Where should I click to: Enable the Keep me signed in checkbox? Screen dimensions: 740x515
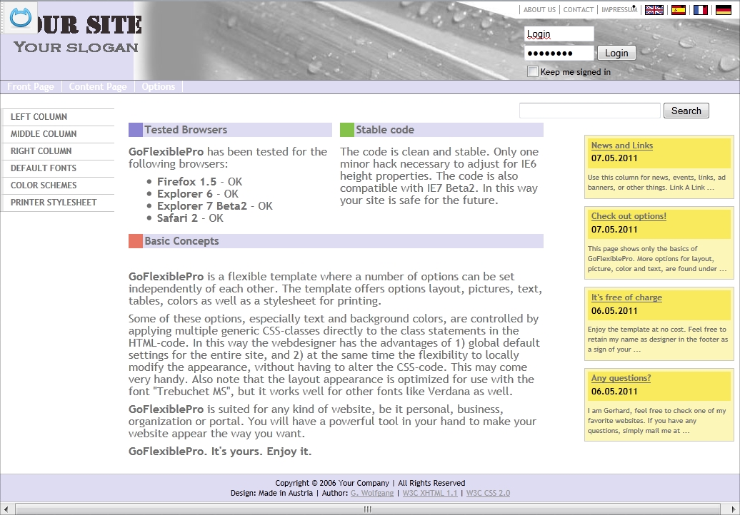pos(533,71)
